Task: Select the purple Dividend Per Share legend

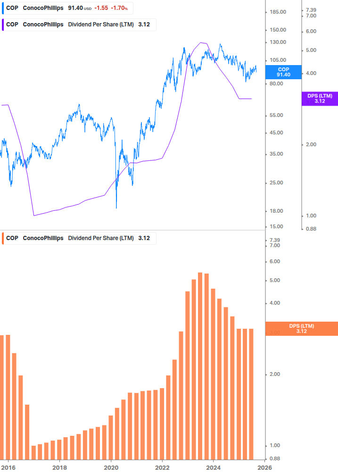Action: 79,25
